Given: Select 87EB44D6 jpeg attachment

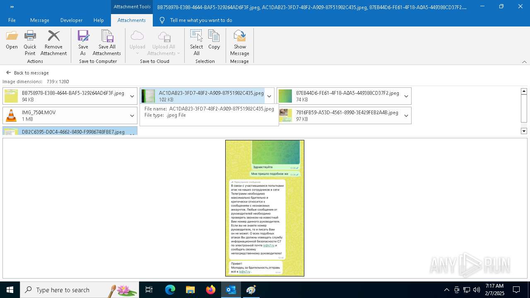Looking at the screenshot, I should [x=339, y=96].
